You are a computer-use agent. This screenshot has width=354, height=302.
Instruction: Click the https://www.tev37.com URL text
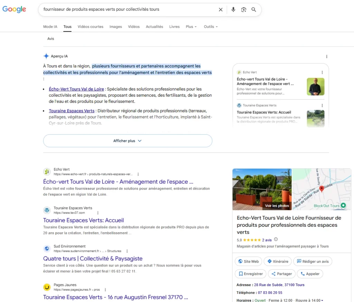69,213
